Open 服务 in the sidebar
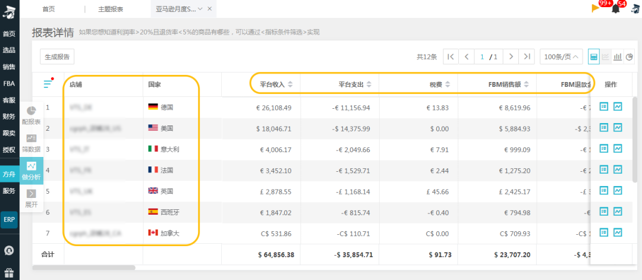Screen dimensions: 642x280 point(9,191)
